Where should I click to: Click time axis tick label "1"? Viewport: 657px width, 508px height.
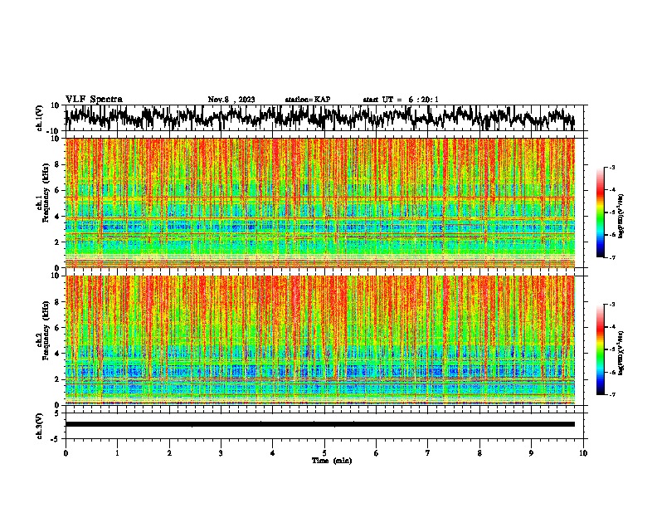pyautogui.click(x=117, y=453)
